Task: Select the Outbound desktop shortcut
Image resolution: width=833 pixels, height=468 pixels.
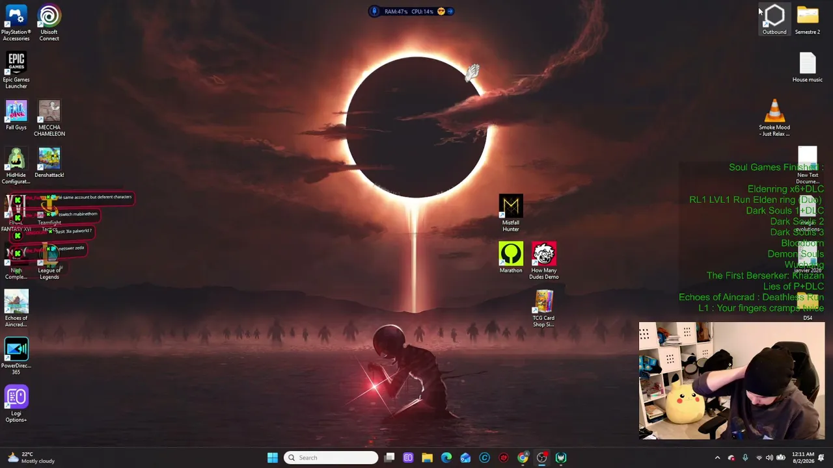Action: [x=774, y=19]
